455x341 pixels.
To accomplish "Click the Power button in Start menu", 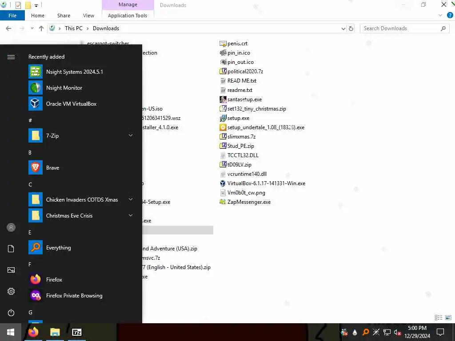I will (11, 313).
